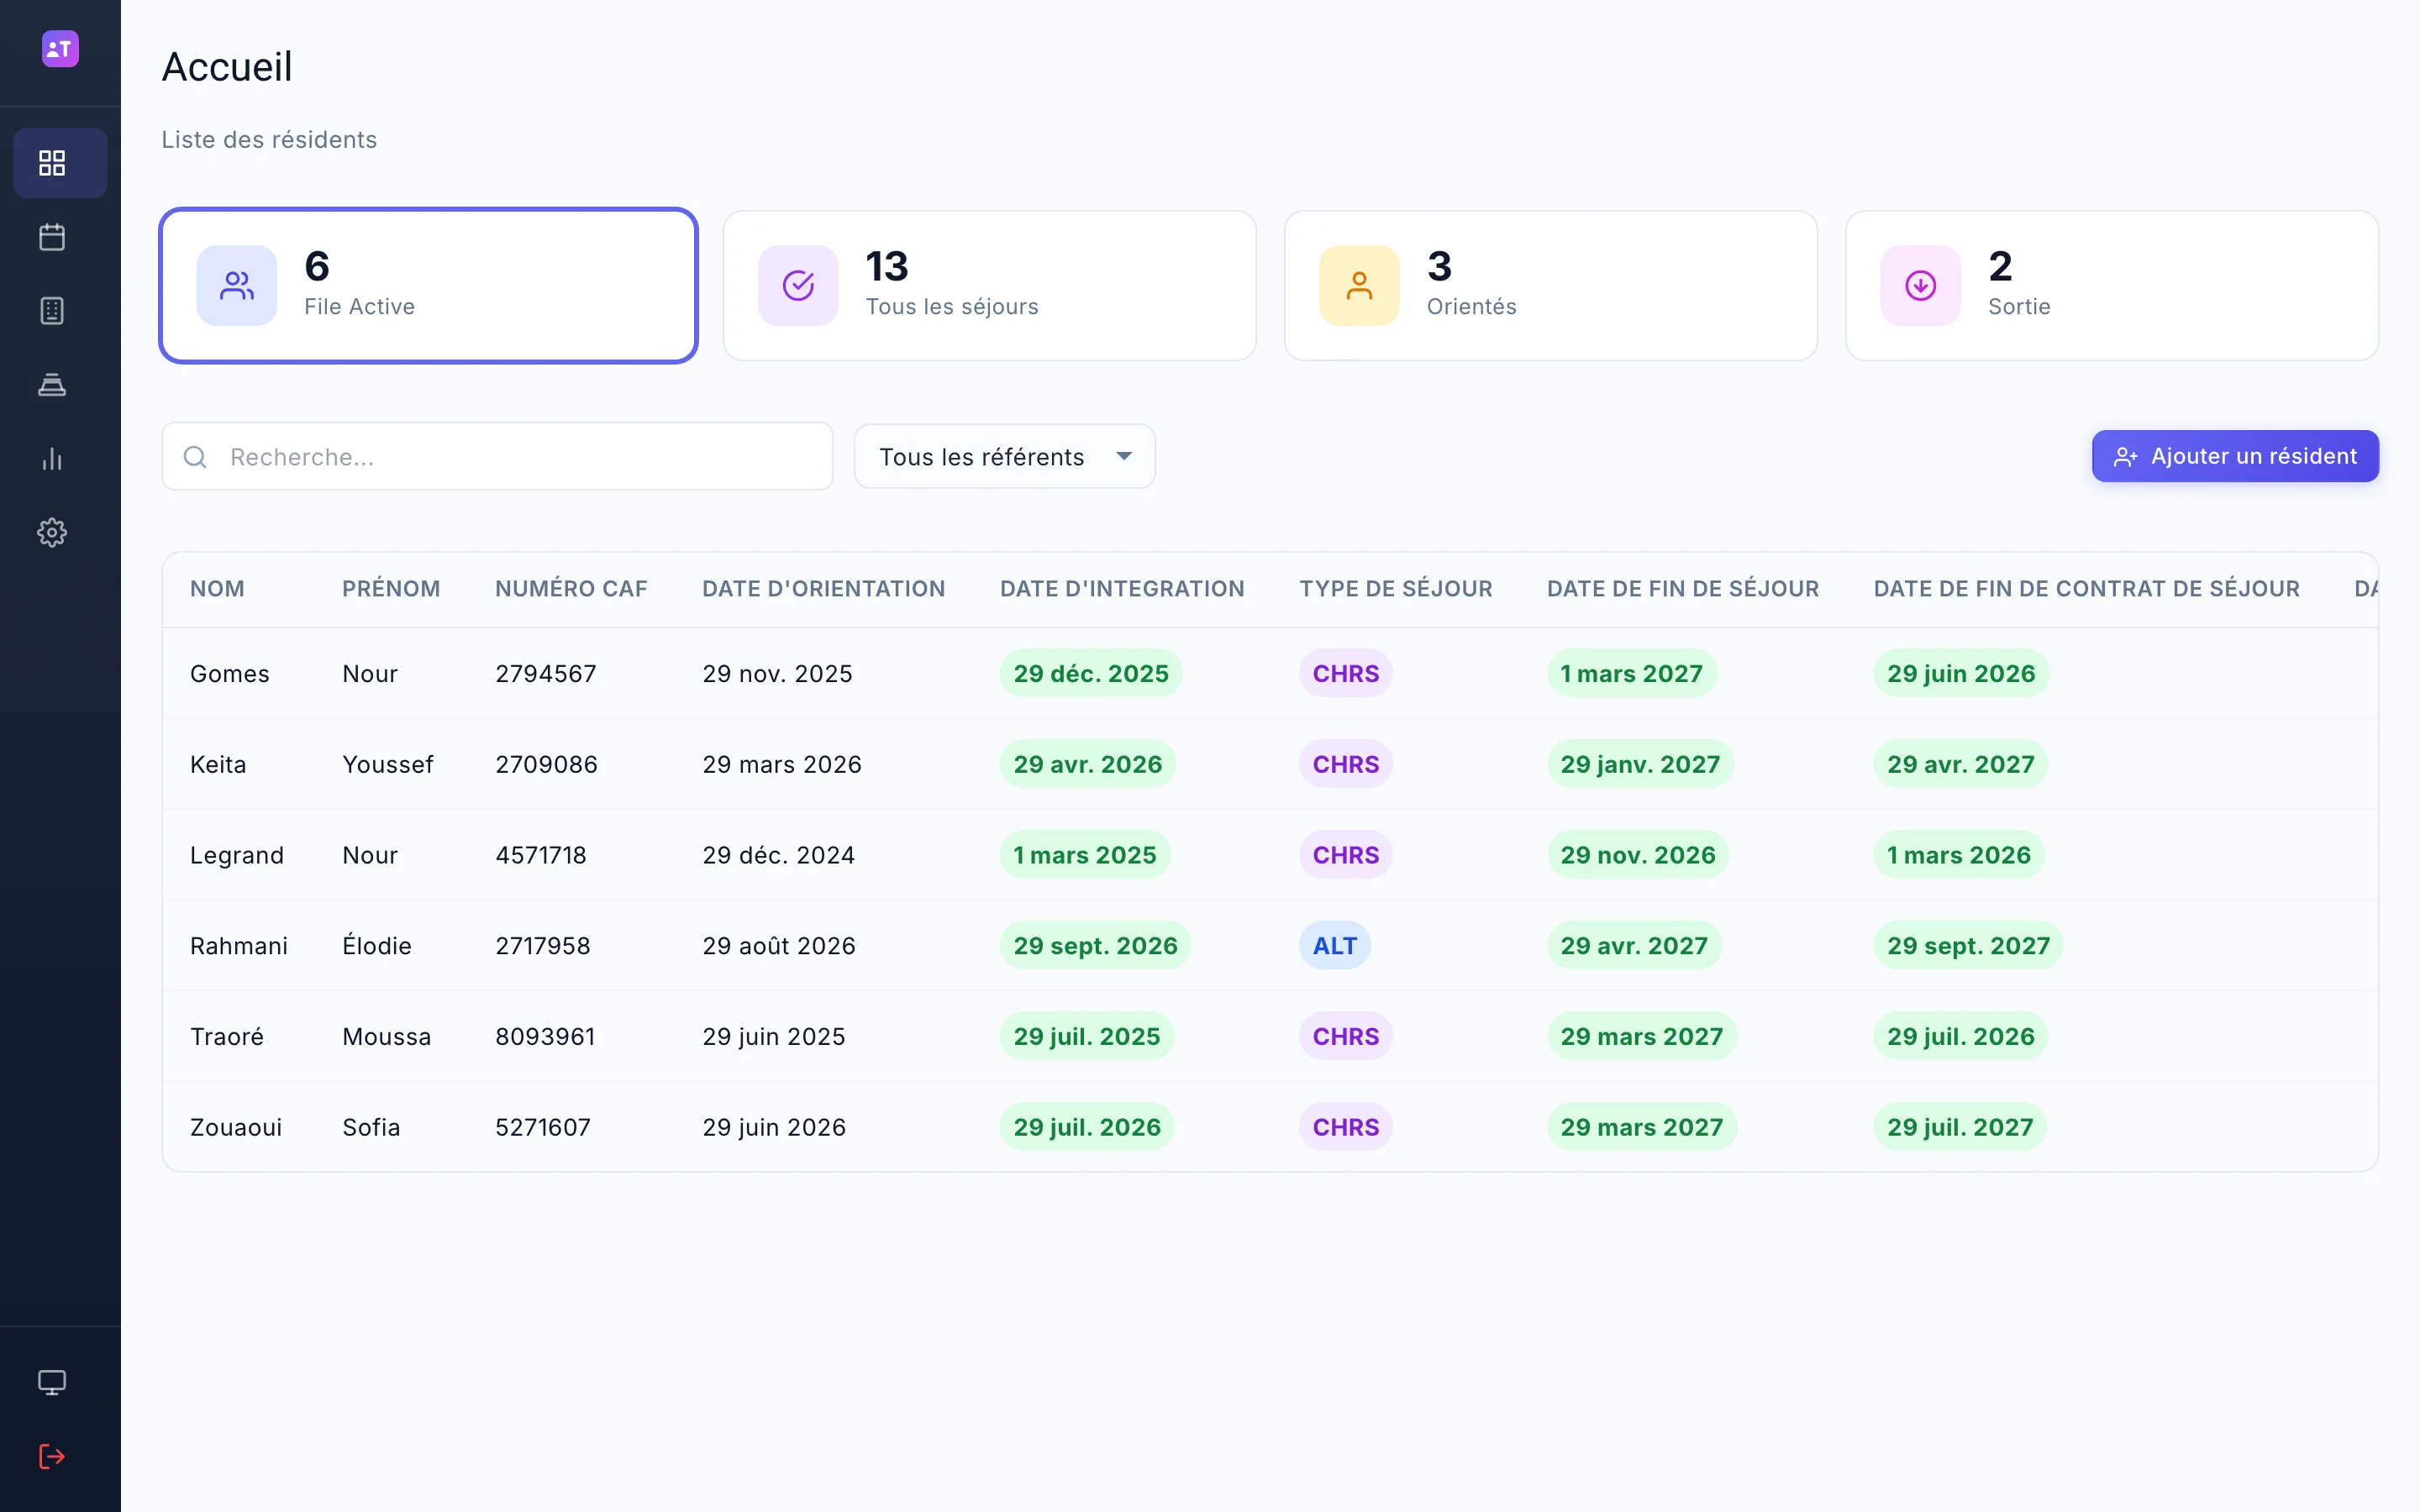Click the search magnifier icon
This screenshot has height=1512, width=2420.
coord(195,457)
